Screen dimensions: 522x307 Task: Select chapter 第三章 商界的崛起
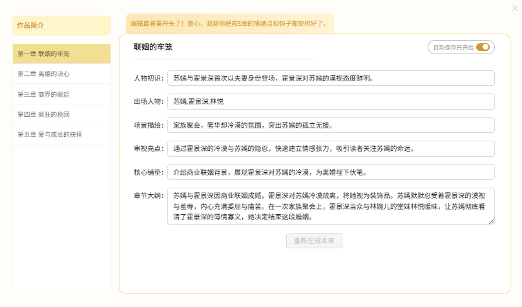pyautogui.click(x=61, y=94)
